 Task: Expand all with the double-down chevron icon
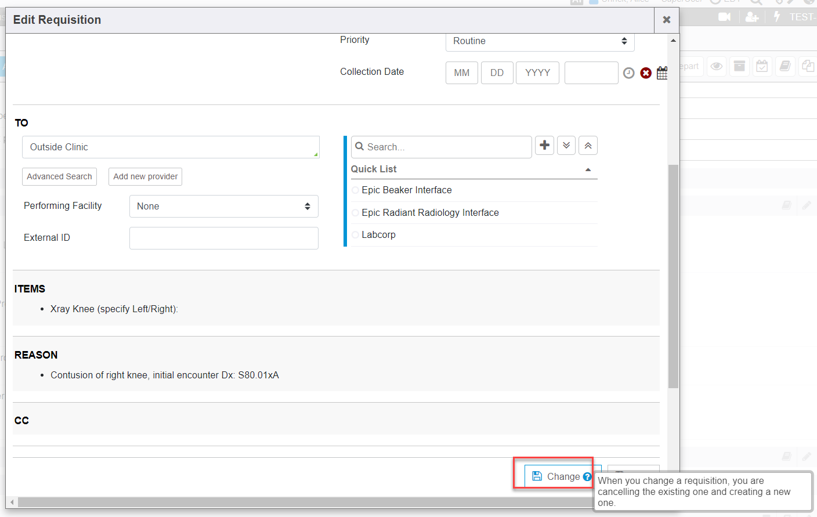566,146
